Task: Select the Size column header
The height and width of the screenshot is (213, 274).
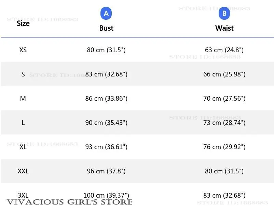Action: (x=23, y=24)
